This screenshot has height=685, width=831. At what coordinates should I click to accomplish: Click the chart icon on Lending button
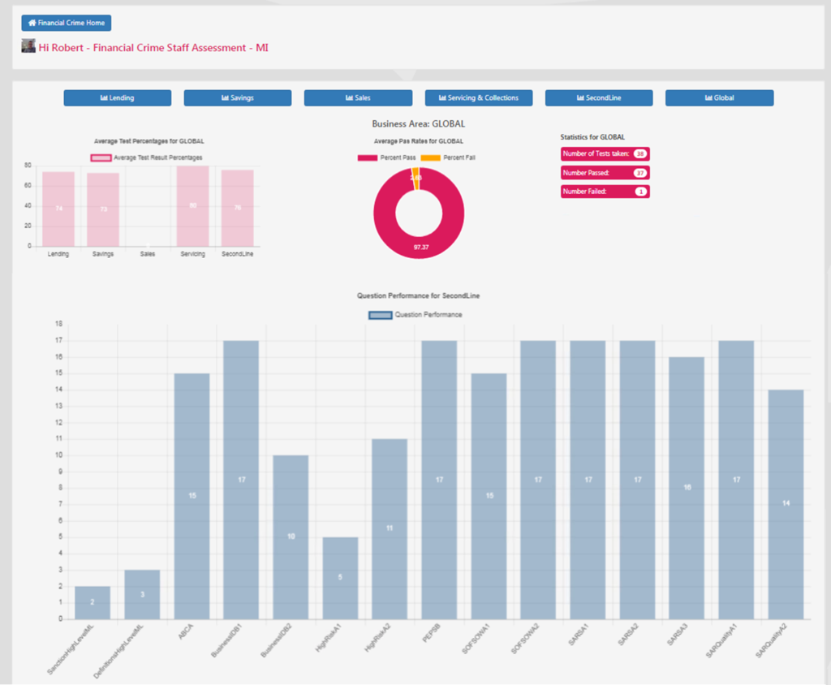(x=104, y=98)
